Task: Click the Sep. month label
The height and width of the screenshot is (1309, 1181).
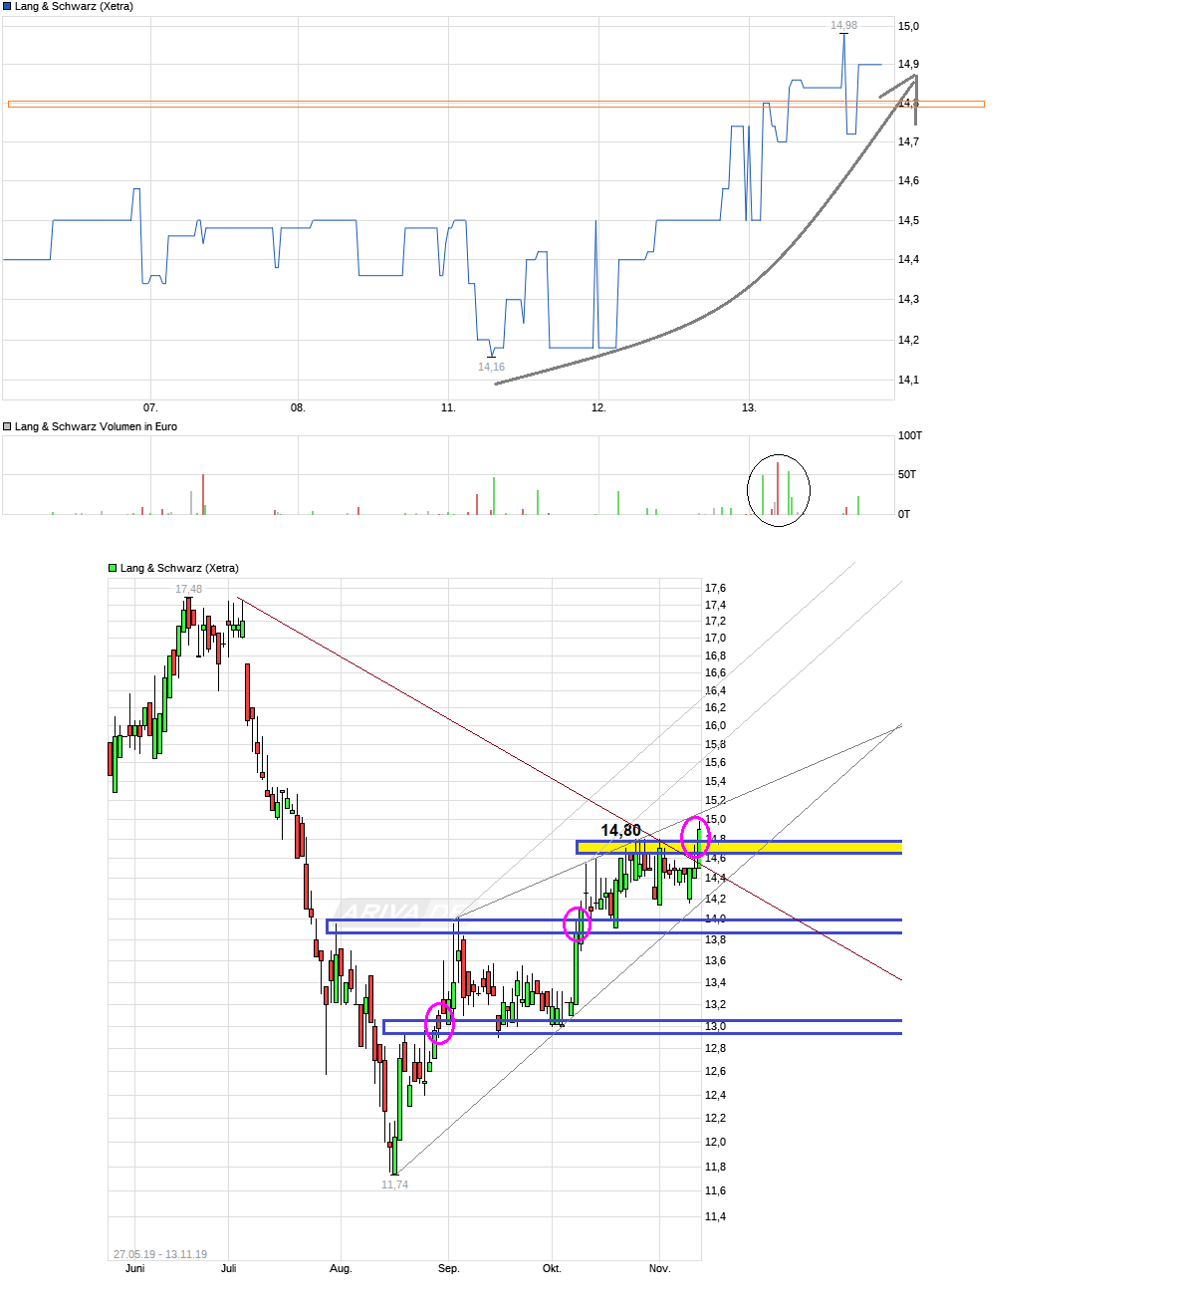Action: (448, 1268)
